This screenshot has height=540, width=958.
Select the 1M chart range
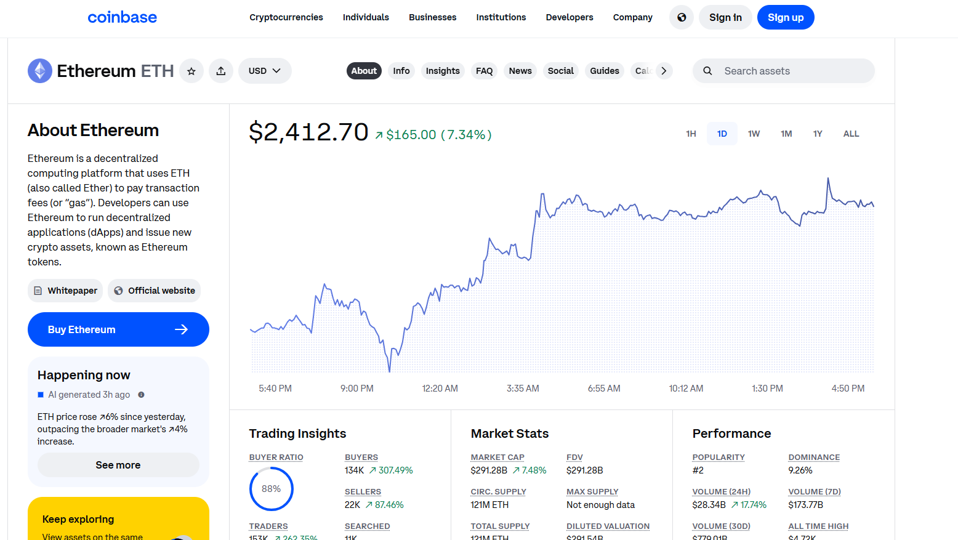(x=786, y=134)
